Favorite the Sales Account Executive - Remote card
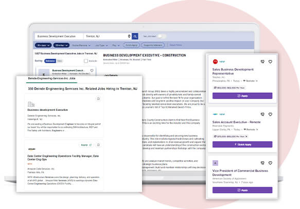The width and height of the screenshot is (300, 209). click(270, 115)
